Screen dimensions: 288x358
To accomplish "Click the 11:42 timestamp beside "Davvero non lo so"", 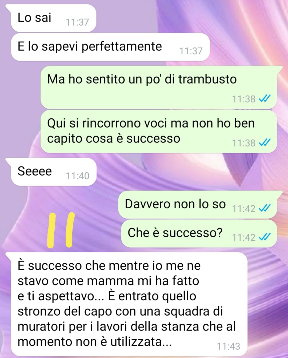I will pyautogui.click(x=244, y=208).
